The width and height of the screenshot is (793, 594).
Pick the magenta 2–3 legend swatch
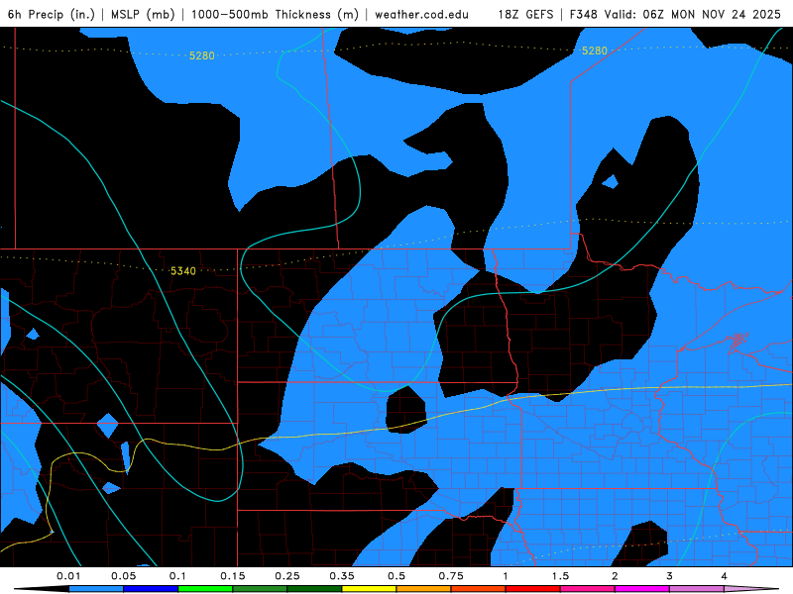click(642, 589)
